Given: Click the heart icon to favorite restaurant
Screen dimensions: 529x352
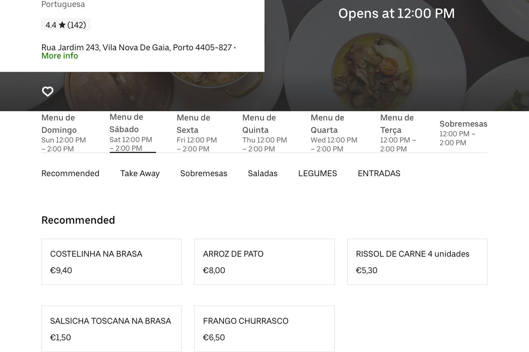Looking at the screenshot, I should (x=48, y=92).
